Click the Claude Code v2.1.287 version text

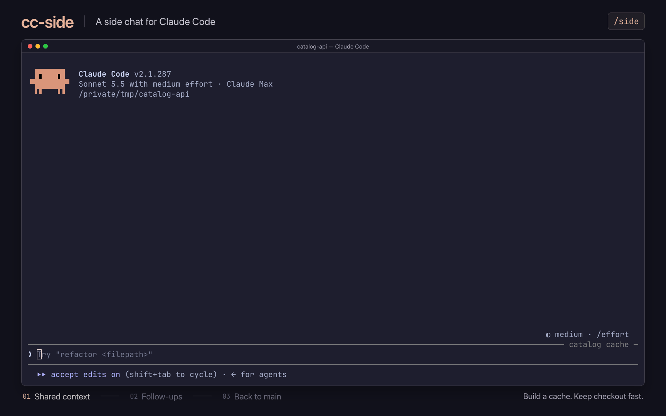pyautogui.click(x=125, y=74)
